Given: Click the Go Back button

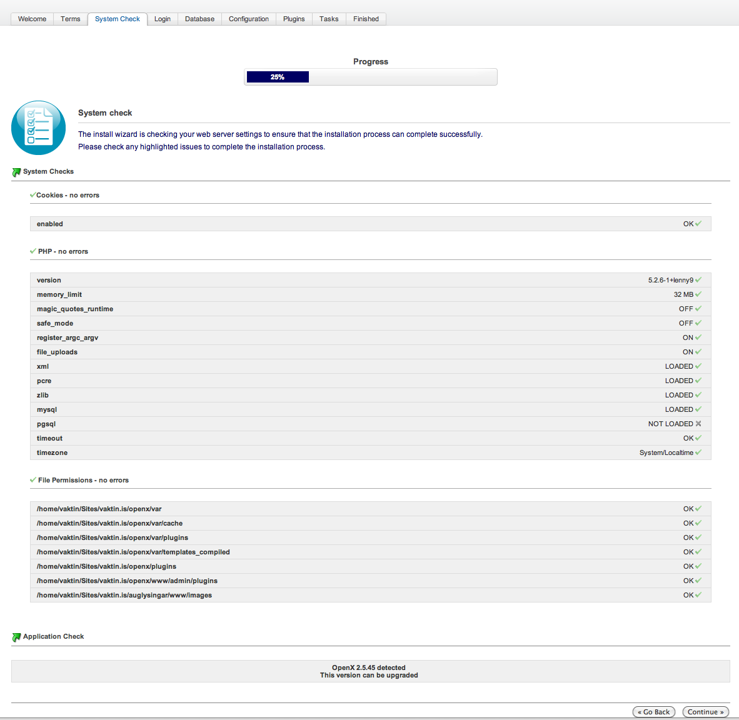Looking at the screenshot, I should (653, 712).
